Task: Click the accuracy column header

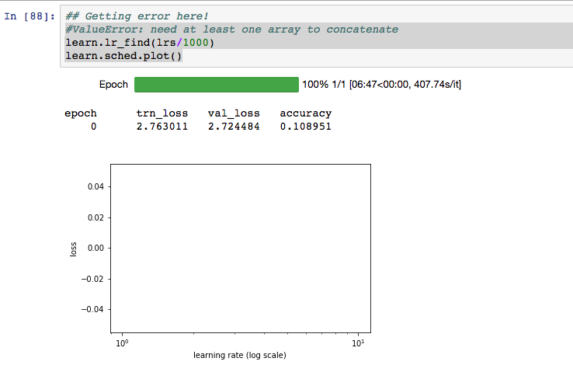Action: click(x=305, y=113)
